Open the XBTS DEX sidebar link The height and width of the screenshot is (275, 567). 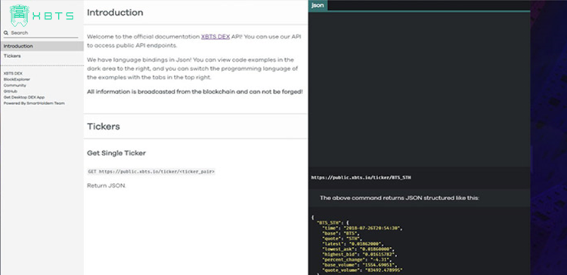click(x=13, y=74)
